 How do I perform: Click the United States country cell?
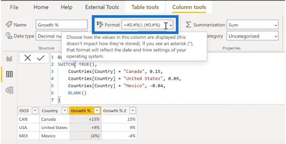pyautogui.click(x=54, y=128)
